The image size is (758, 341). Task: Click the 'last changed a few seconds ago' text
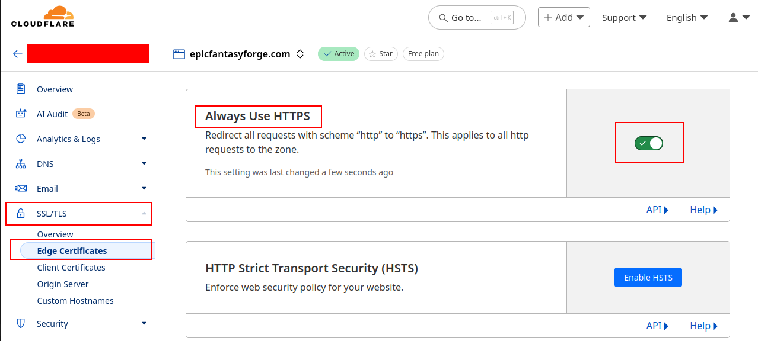(299, 172)
